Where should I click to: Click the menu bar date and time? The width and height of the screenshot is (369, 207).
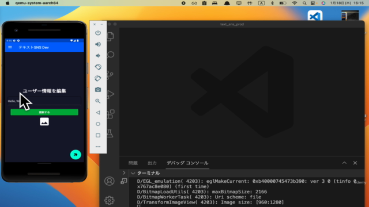[x=347, y=3]
